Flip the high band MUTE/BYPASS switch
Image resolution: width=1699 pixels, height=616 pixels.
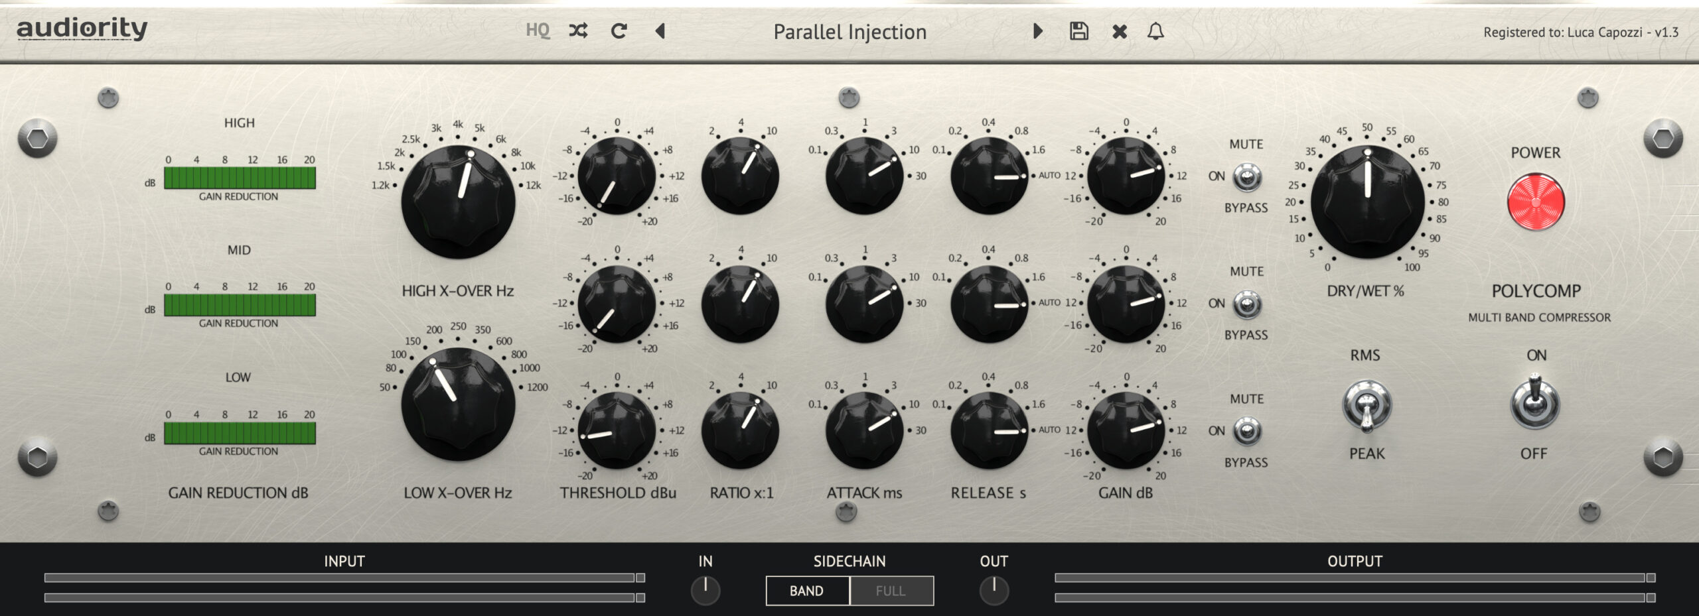[x=1247, y=177]
